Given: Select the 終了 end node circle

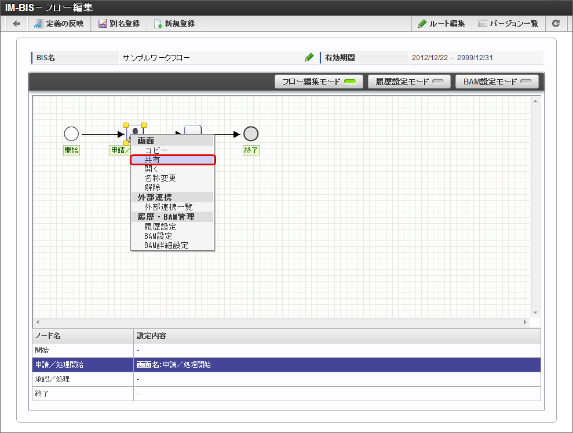Looking at the screenshot, I should click(251, 134).
